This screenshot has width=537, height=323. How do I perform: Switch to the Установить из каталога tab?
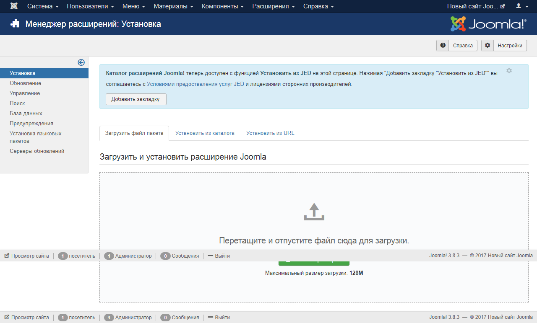[205, 133]
